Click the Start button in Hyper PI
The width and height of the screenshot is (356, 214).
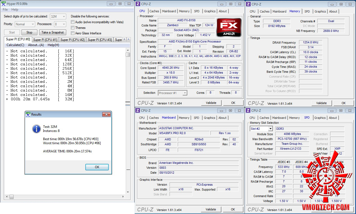[x=12, y=32]
